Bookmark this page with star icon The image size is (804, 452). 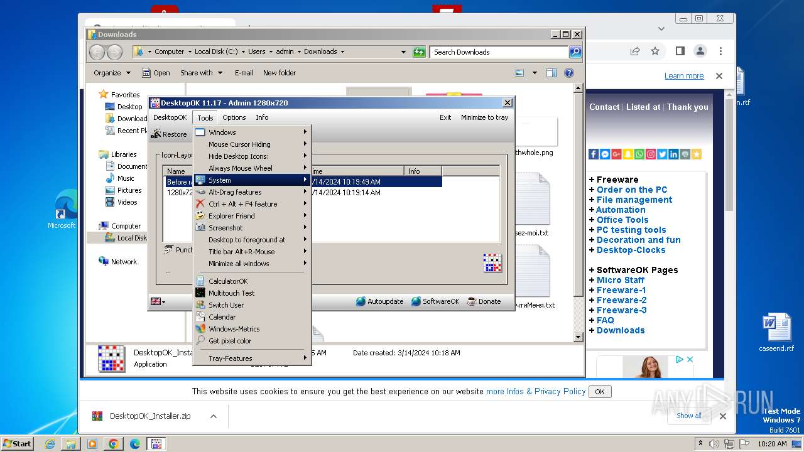tap(655, 51)
